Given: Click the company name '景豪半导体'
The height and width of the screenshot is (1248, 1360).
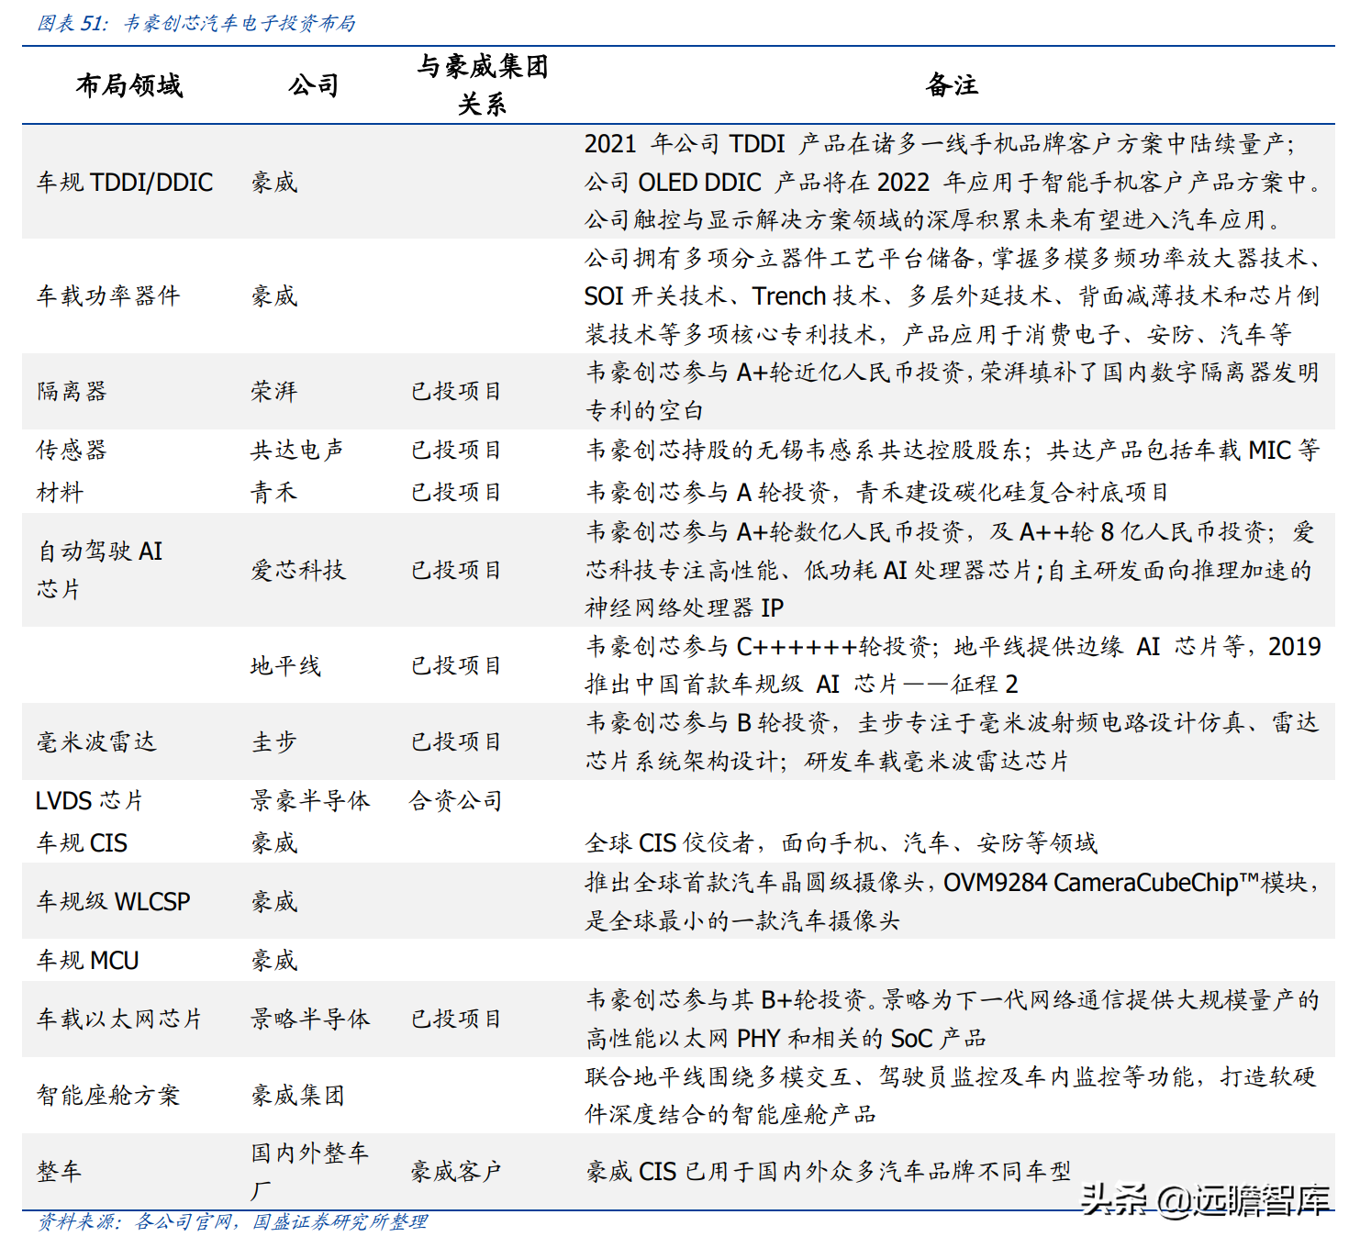Looking at the screenshot, I should (x=310, y=800).
